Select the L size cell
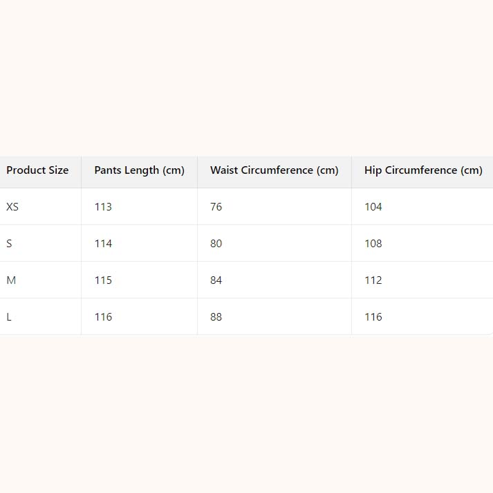The image size is (493, 493). [9, 317]
